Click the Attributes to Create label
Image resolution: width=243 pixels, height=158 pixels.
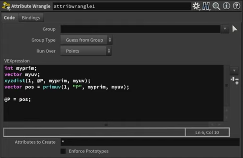tap(35, 142)
